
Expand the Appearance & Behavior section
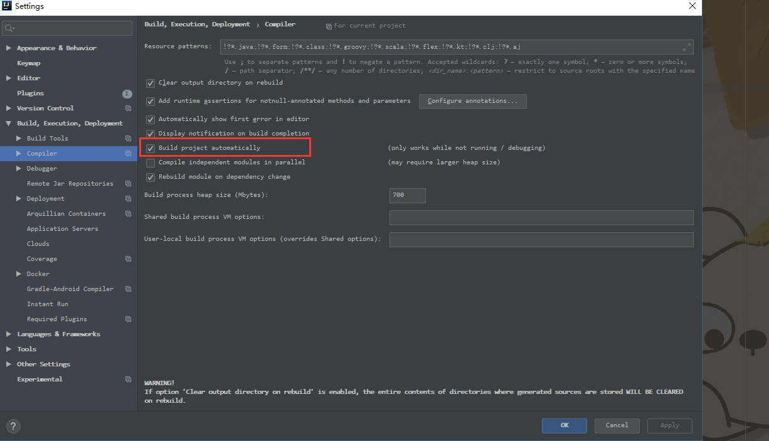tap(9, 48)
